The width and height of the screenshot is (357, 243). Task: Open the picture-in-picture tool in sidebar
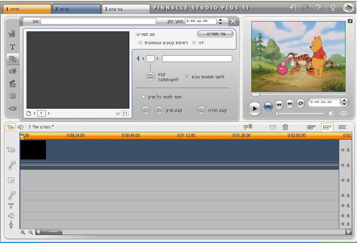[x=13, y=96]
